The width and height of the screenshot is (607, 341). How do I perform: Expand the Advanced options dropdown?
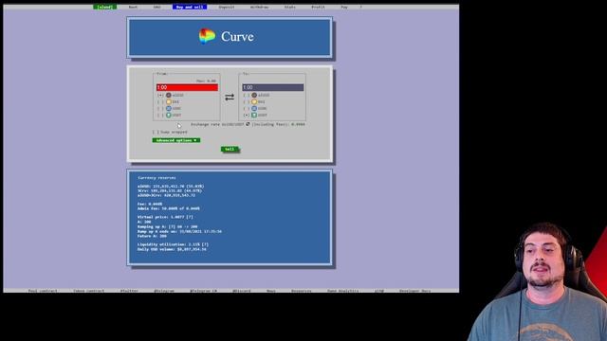click(176, 140)
